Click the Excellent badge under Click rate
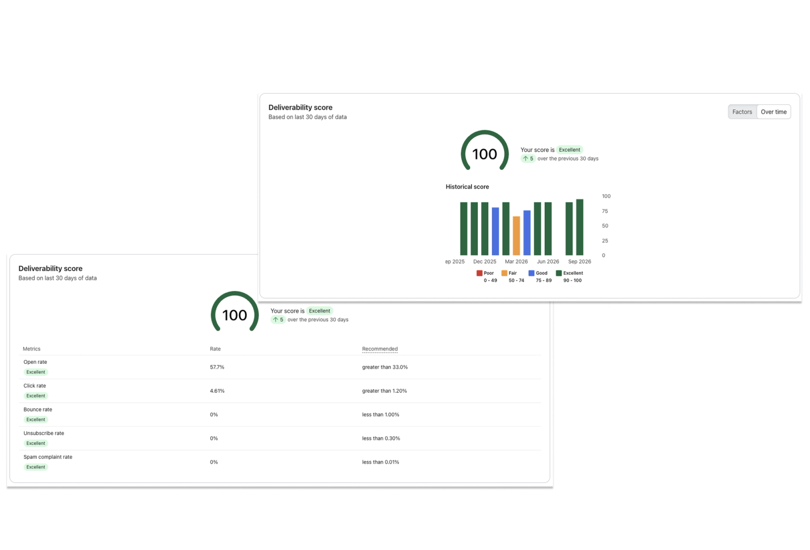 36,396
